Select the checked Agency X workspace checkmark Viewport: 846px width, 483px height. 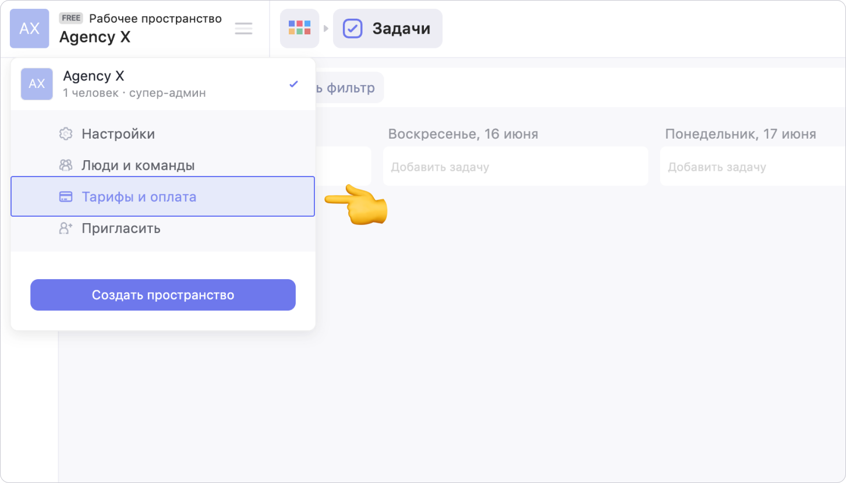[293, 84]
